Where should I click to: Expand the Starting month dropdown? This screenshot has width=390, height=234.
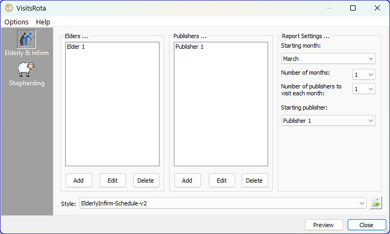point(328,59)
